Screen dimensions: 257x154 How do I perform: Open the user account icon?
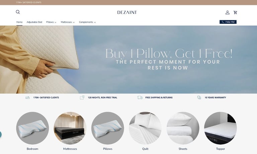(x=227, y=12)
